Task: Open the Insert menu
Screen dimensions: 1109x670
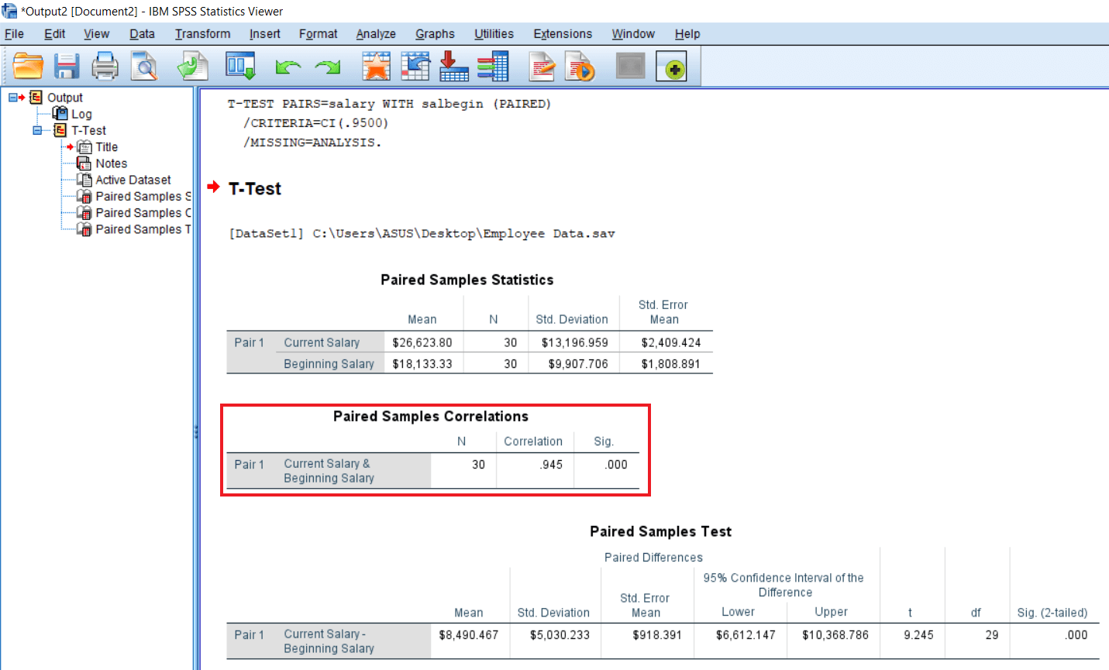Action: [264, 34]
